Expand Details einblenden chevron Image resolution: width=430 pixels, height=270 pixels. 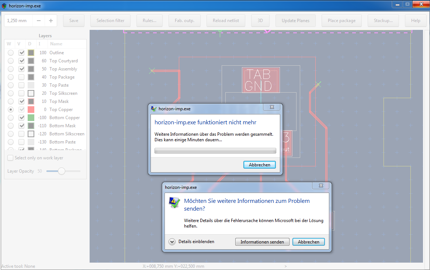click(172, 242)
